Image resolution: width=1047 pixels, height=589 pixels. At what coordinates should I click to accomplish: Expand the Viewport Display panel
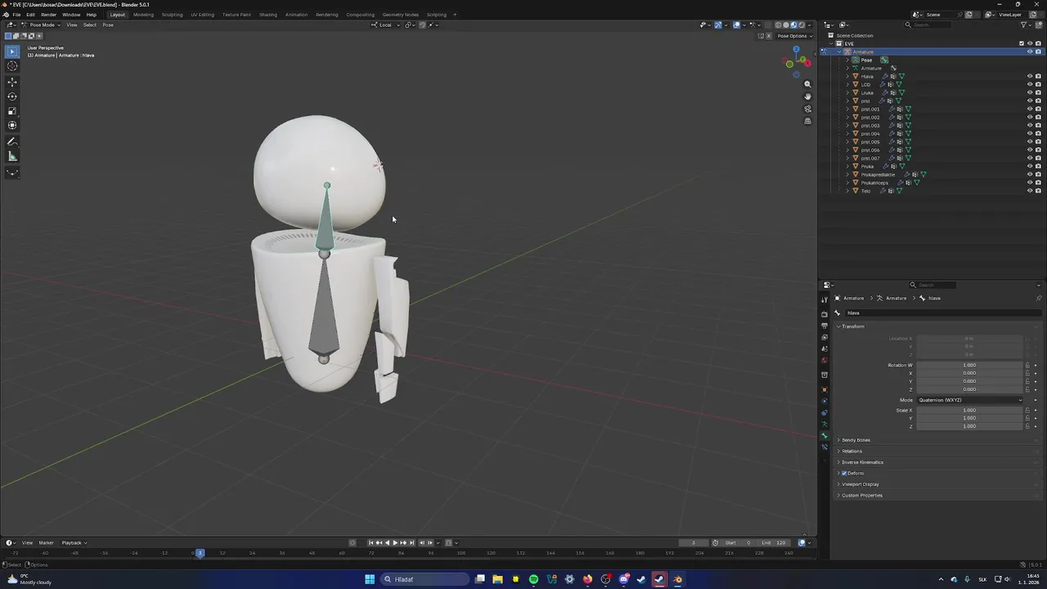click(860, 484)
